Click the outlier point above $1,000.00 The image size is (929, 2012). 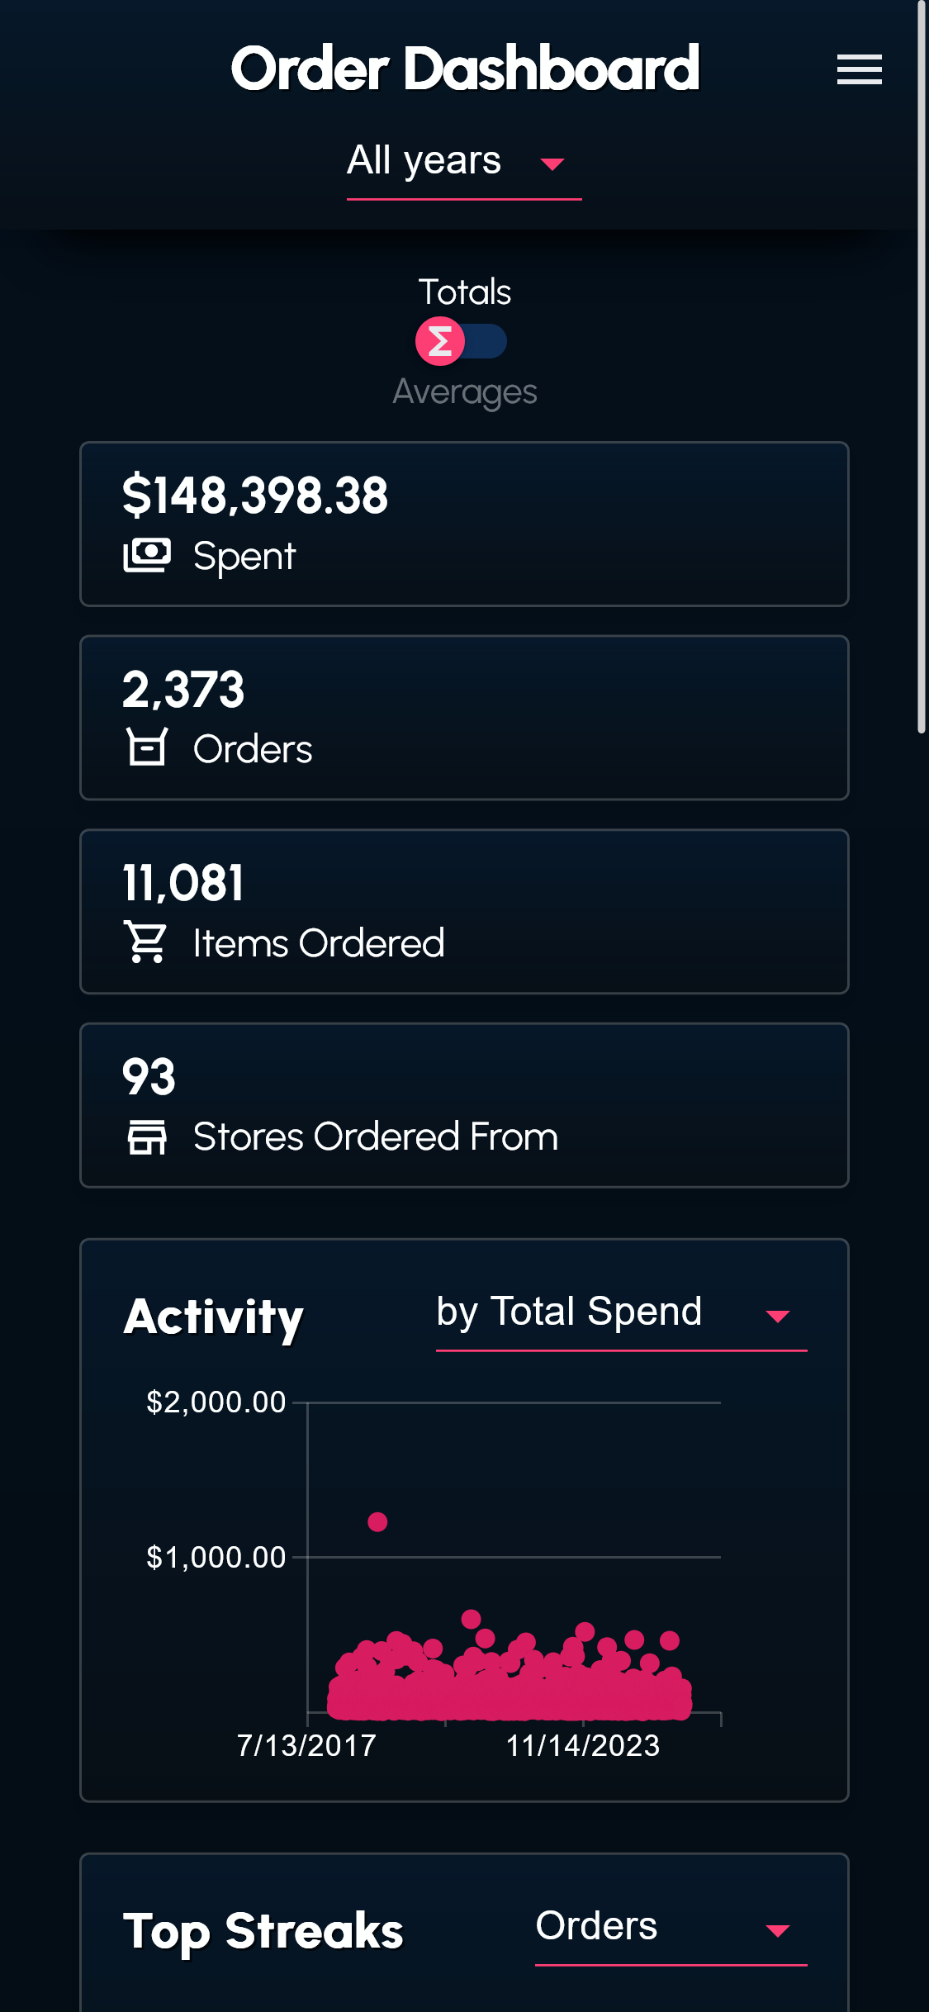[377, 1521]
